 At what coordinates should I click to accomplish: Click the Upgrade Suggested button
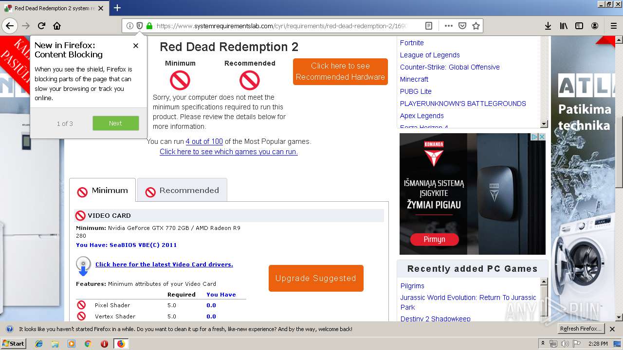click(x=316, y=278)
